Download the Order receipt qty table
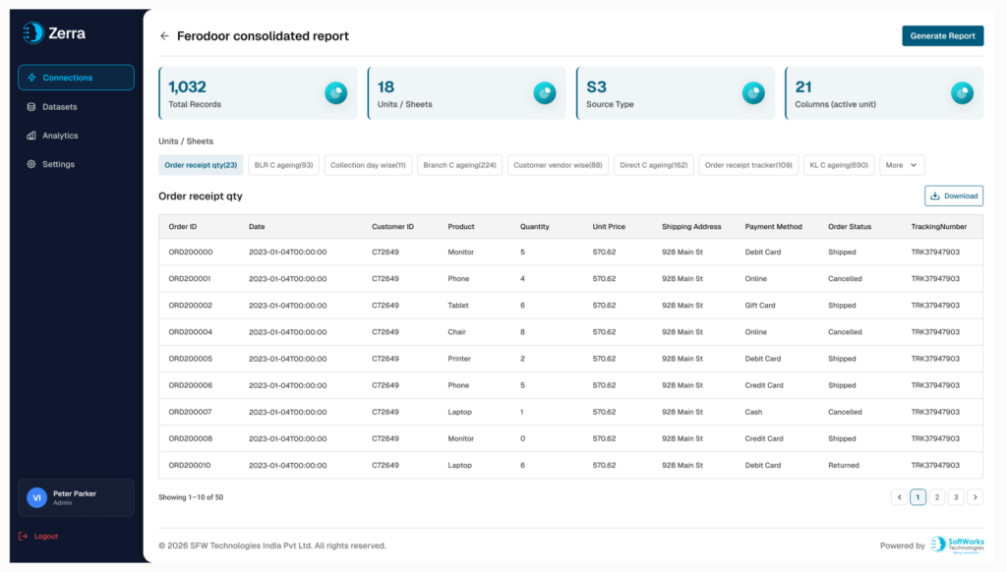The height and width of the screenshot is (572, 1007). pyautogui.click(x=954, y=196)
